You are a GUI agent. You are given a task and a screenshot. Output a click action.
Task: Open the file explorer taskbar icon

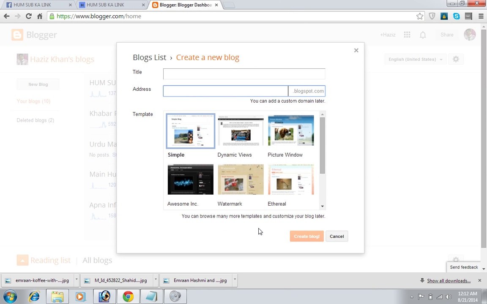[x=57, y=296]
